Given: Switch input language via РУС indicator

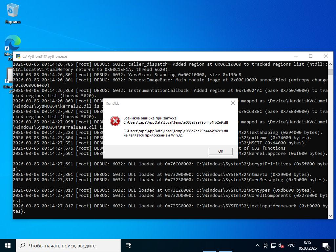Looking at the screenshot, I should click(291, 245).
